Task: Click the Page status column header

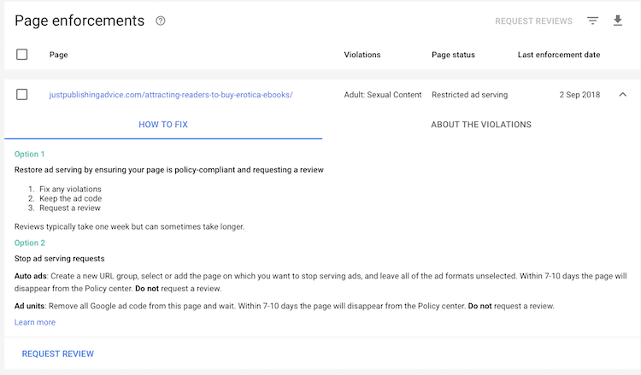Action: [x=453, y=55]
